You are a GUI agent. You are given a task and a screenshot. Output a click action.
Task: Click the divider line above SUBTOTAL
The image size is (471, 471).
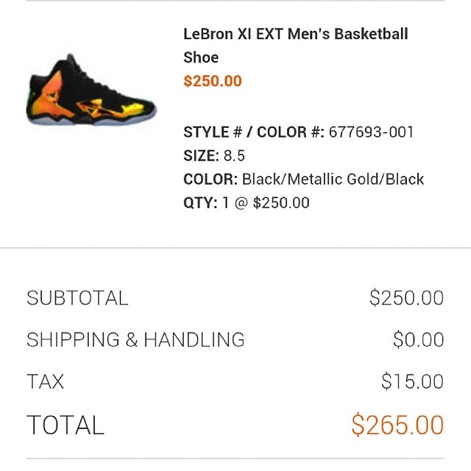point(235,248)
